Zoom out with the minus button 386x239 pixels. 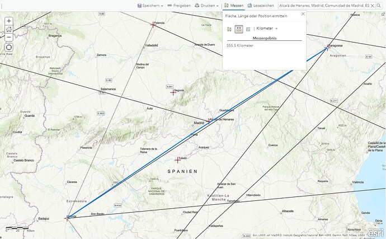tap(9, 37)
